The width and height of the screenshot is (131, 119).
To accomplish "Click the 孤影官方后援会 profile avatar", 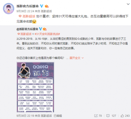I will 9,9.
